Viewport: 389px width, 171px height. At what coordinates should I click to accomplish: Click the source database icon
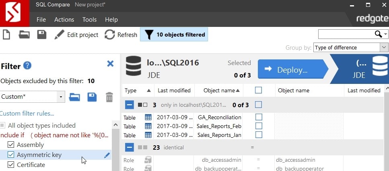(x=134, y=66)
